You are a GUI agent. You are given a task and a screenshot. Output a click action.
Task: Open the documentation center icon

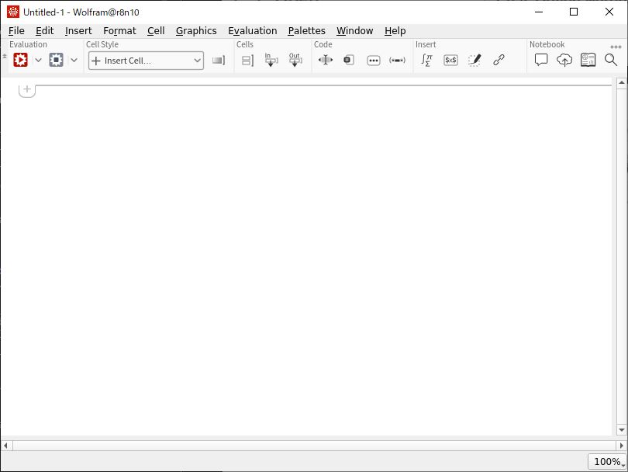[588, 60]
